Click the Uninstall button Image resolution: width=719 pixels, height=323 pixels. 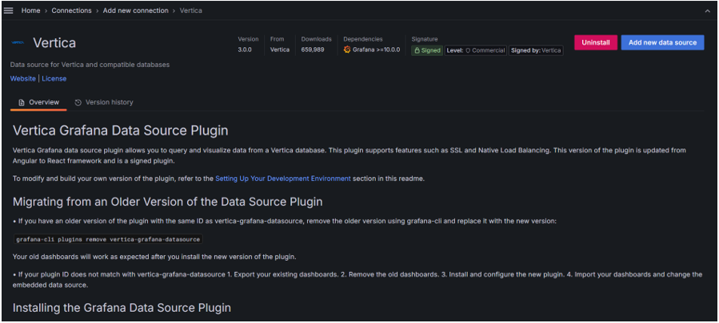click(596, 42)
